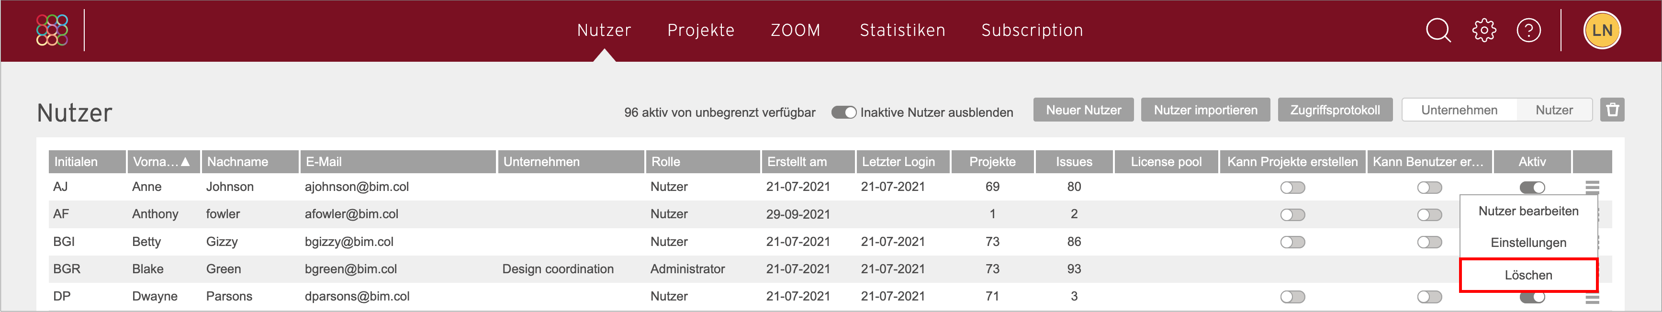Click the trash delete icon
The width and height of the screenshot is (1662, 312).
[x=1612, y=110]
